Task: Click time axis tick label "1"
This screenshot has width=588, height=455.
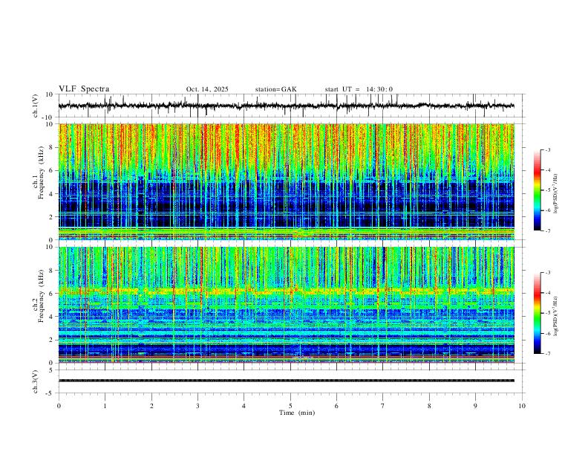Action: 105,406
